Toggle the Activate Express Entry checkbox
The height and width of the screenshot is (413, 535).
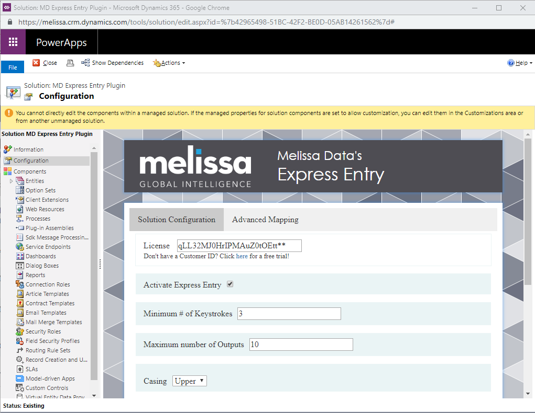point(230,284)
